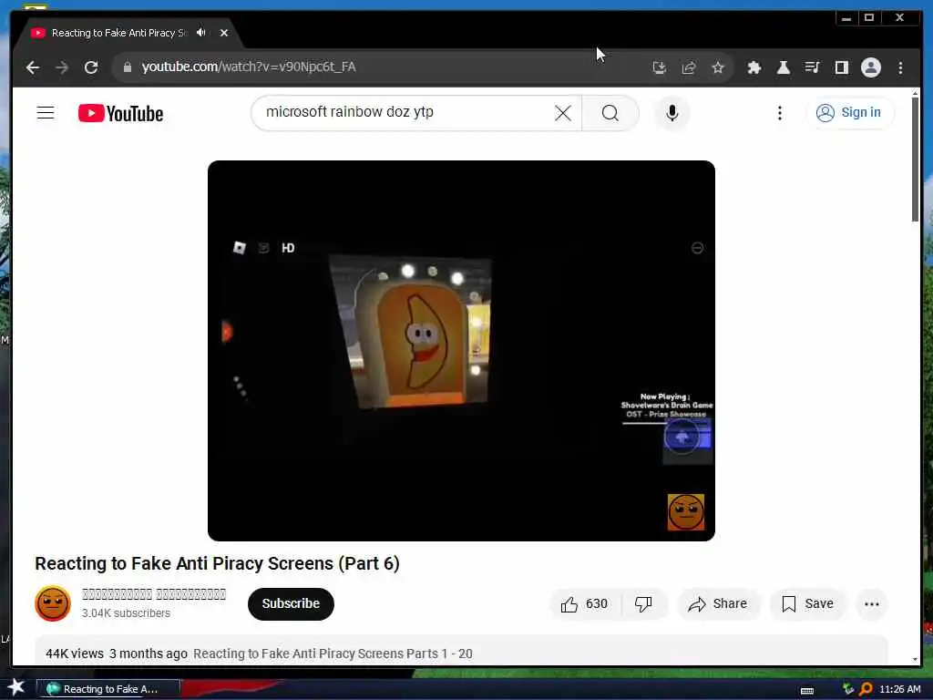Click the green tray icon before the magnifier
This screenshot has height=700, width=933.
click(x=848, y=689)
